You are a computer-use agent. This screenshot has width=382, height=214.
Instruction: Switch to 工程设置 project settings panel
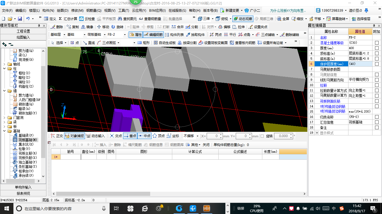pos(23,31)
